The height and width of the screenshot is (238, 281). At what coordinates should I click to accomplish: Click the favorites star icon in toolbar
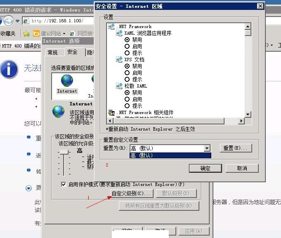pyautogui.click(x=26, y=33)
